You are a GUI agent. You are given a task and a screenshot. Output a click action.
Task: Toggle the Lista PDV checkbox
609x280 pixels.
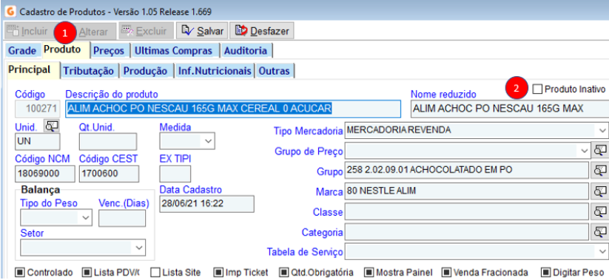(x=87, y=273)
